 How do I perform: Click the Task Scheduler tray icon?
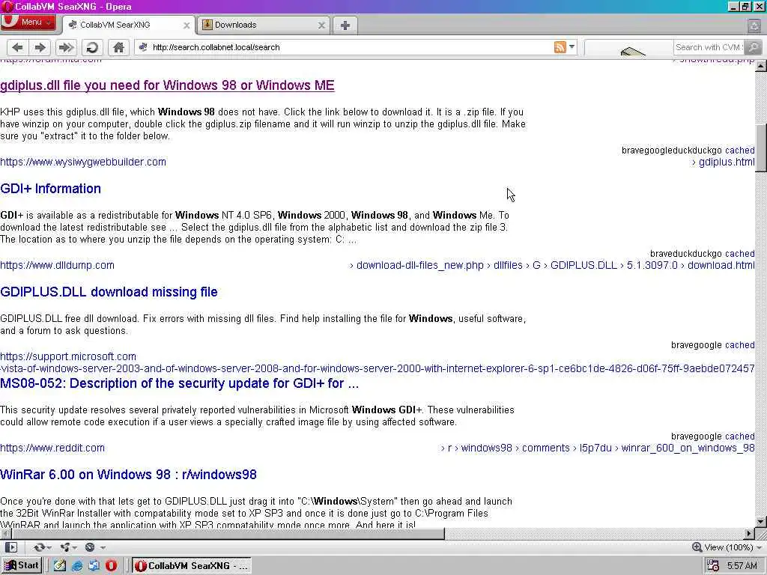714,566
